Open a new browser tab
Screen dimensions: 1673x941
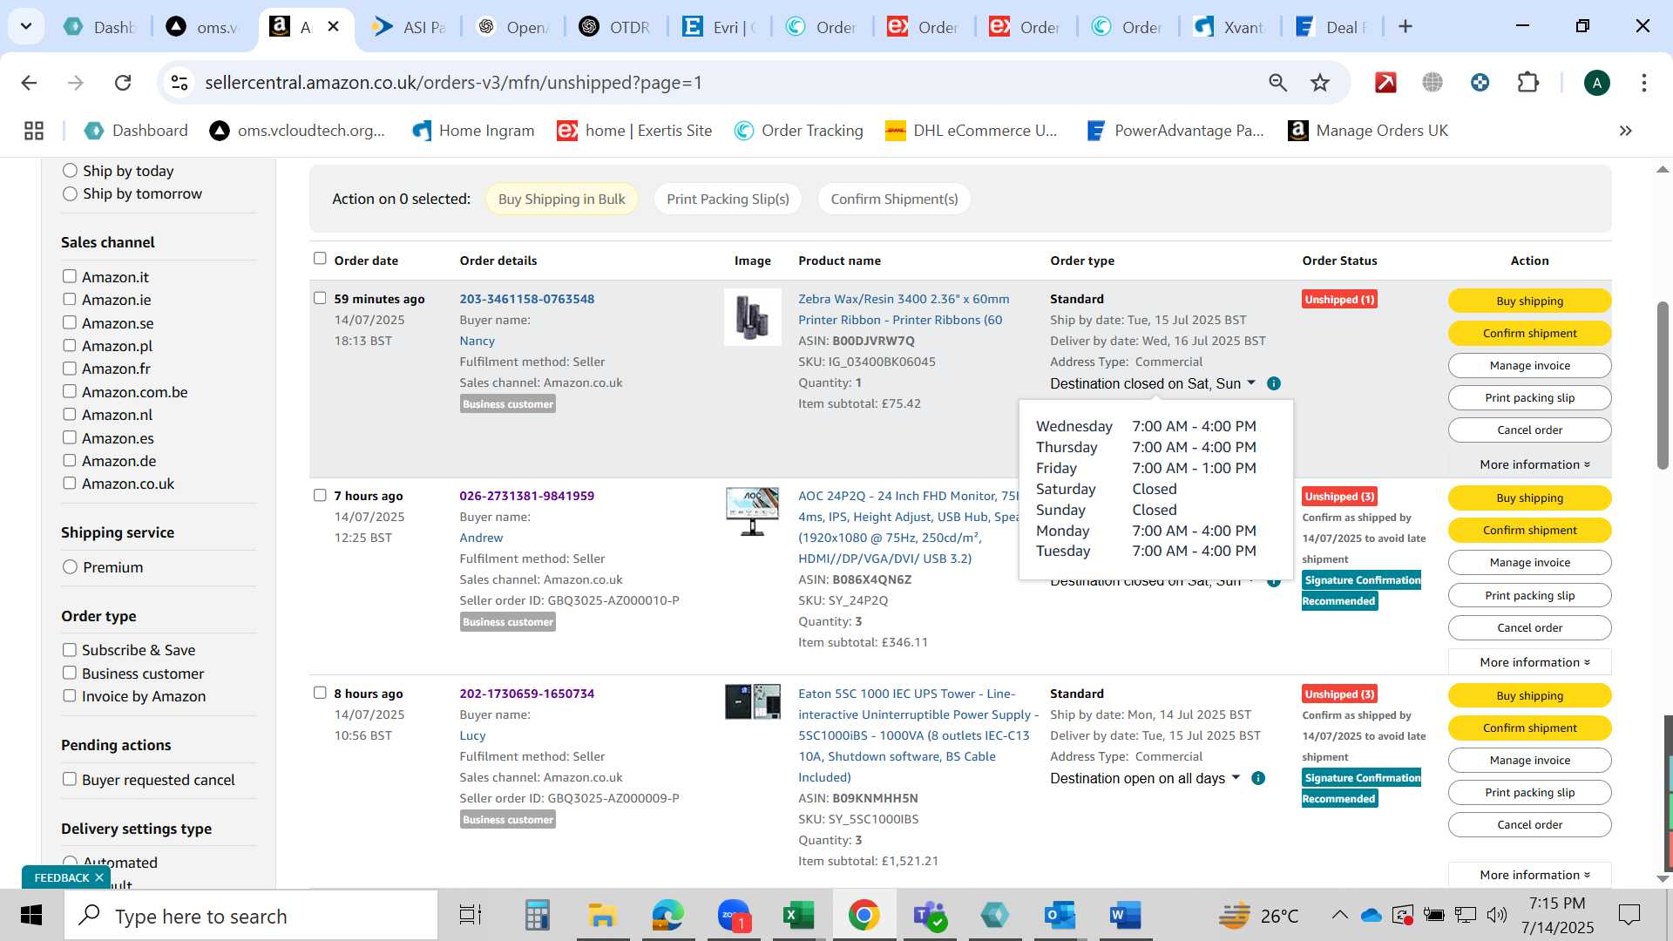click(x=1405, y=27)
